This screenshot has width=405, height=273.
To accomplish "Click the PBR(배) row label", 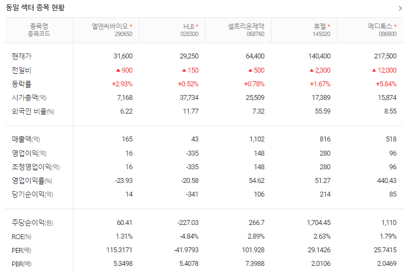I will tap(21, 264).
